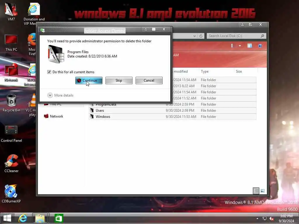
Task: Launch CDBurnerXP from desktop
Action: pos(11,194)
